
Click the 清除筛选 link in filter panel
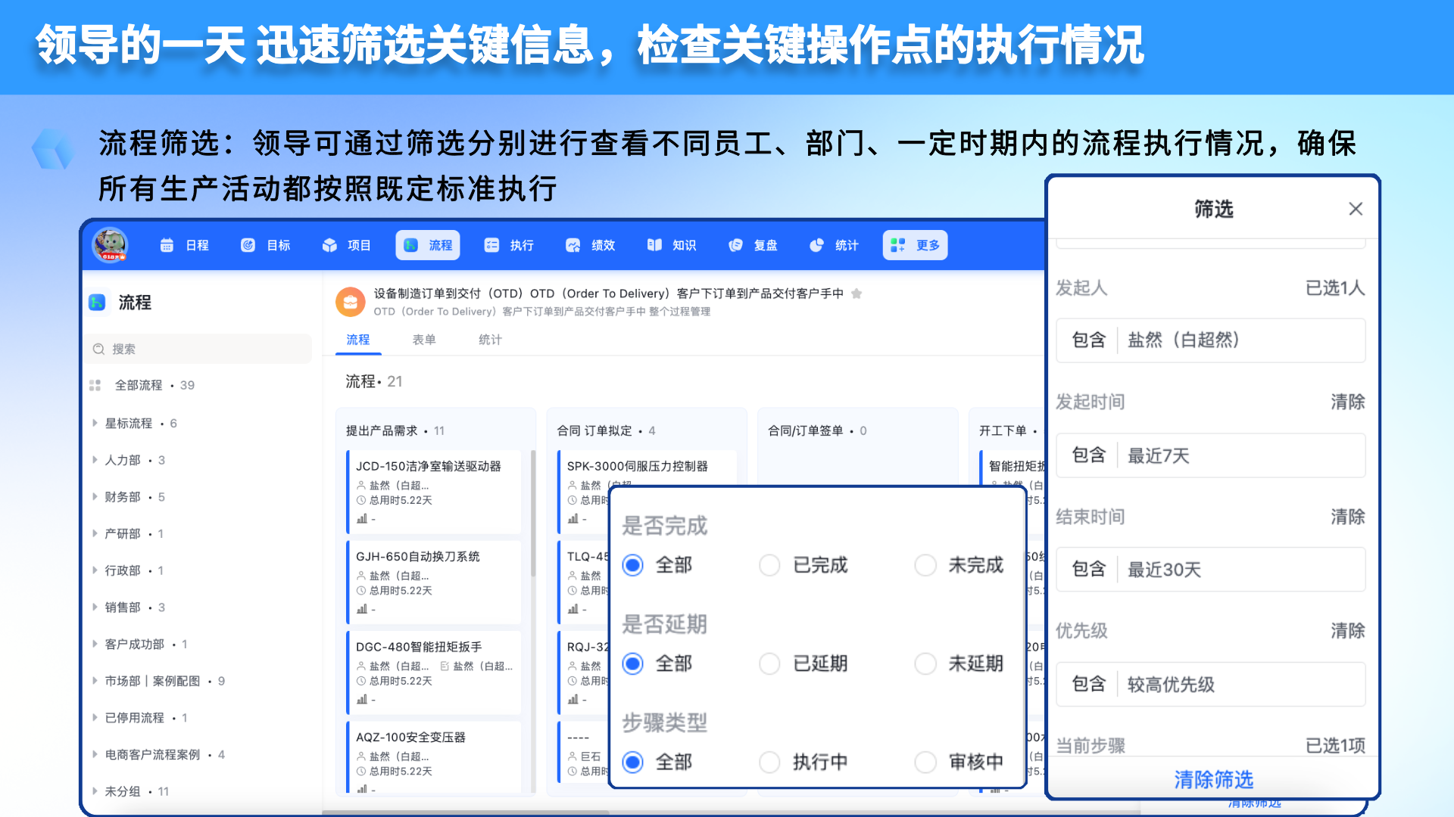tap(1213, 779)
